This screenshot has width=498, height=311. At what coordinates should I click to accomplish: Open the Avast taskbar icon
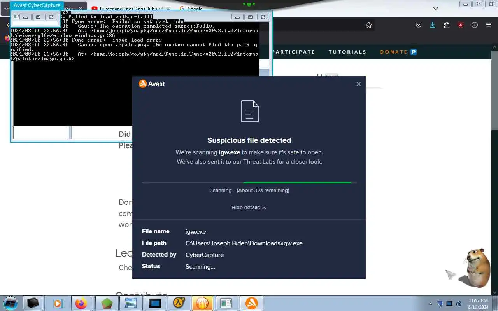pos(251,303)
